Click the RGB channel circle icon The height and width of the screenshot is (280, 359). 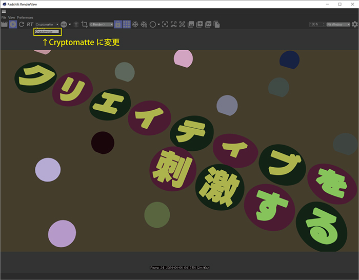64,24
